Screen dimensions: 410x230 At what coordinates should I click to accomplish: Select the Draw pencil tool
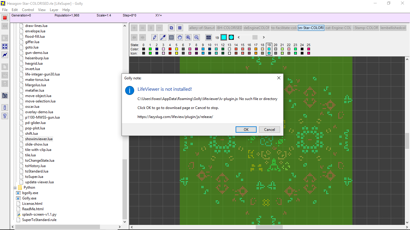[x=155, y=37]
